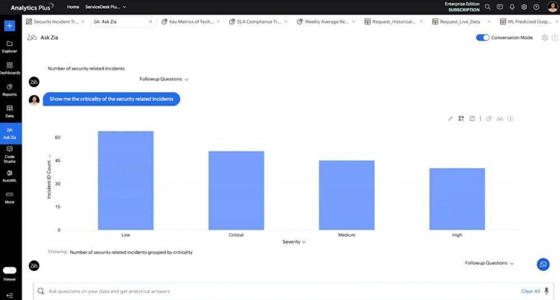Open AutoML in the left sidebar
The height and width of the screenshot is (300, 560).
[x=10, y=176]
